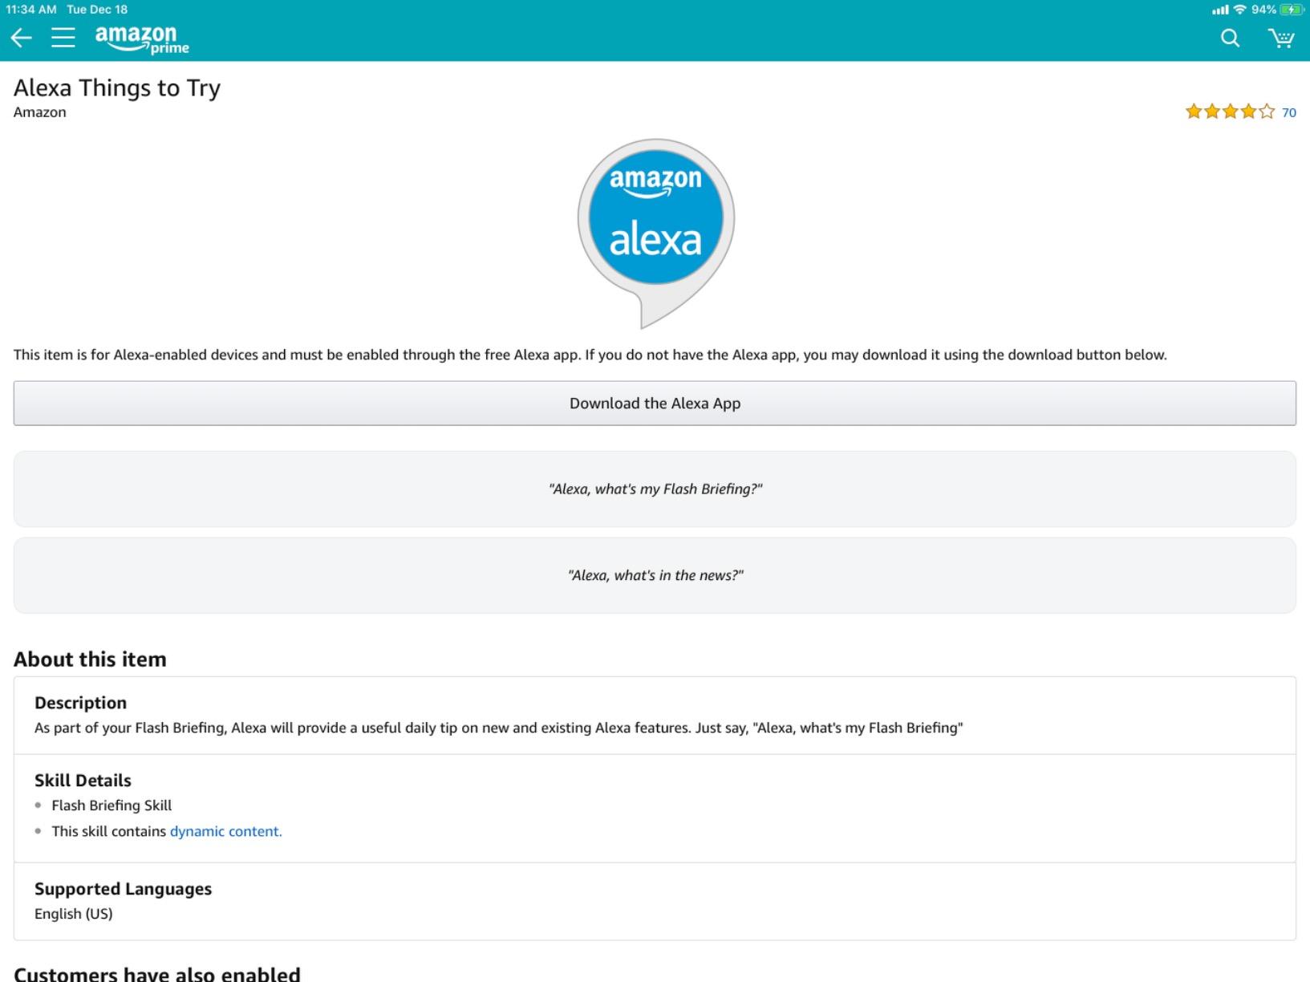Tap the Wi-Fi status icon

[1240, 10]
